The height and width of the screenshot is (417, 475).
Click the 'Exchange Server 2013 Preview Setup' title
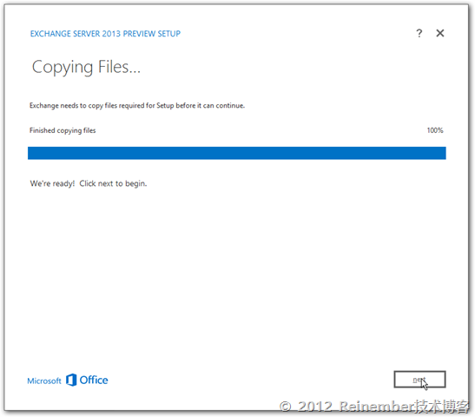(x=105, y=33)
